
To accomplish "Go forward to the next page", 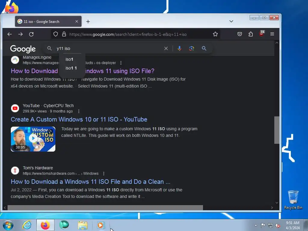I will pyautogui.click(x=20, y=34).
